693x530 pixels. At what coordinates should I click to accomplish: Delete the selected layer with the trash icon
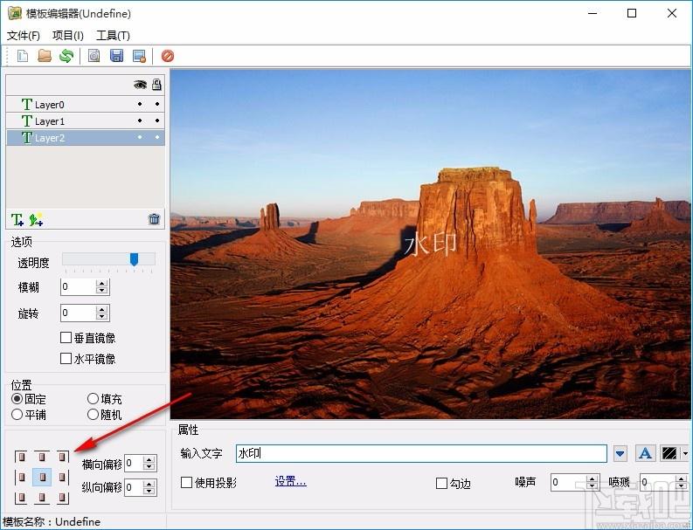click(155, 218)
